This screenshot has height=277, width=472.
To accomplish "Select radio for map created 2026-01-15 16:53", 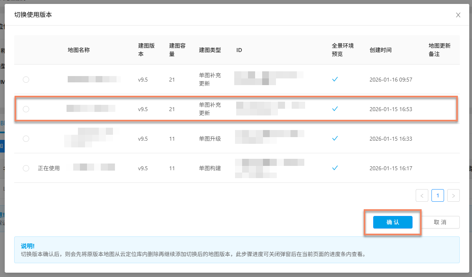I will [x=26, y=109].
